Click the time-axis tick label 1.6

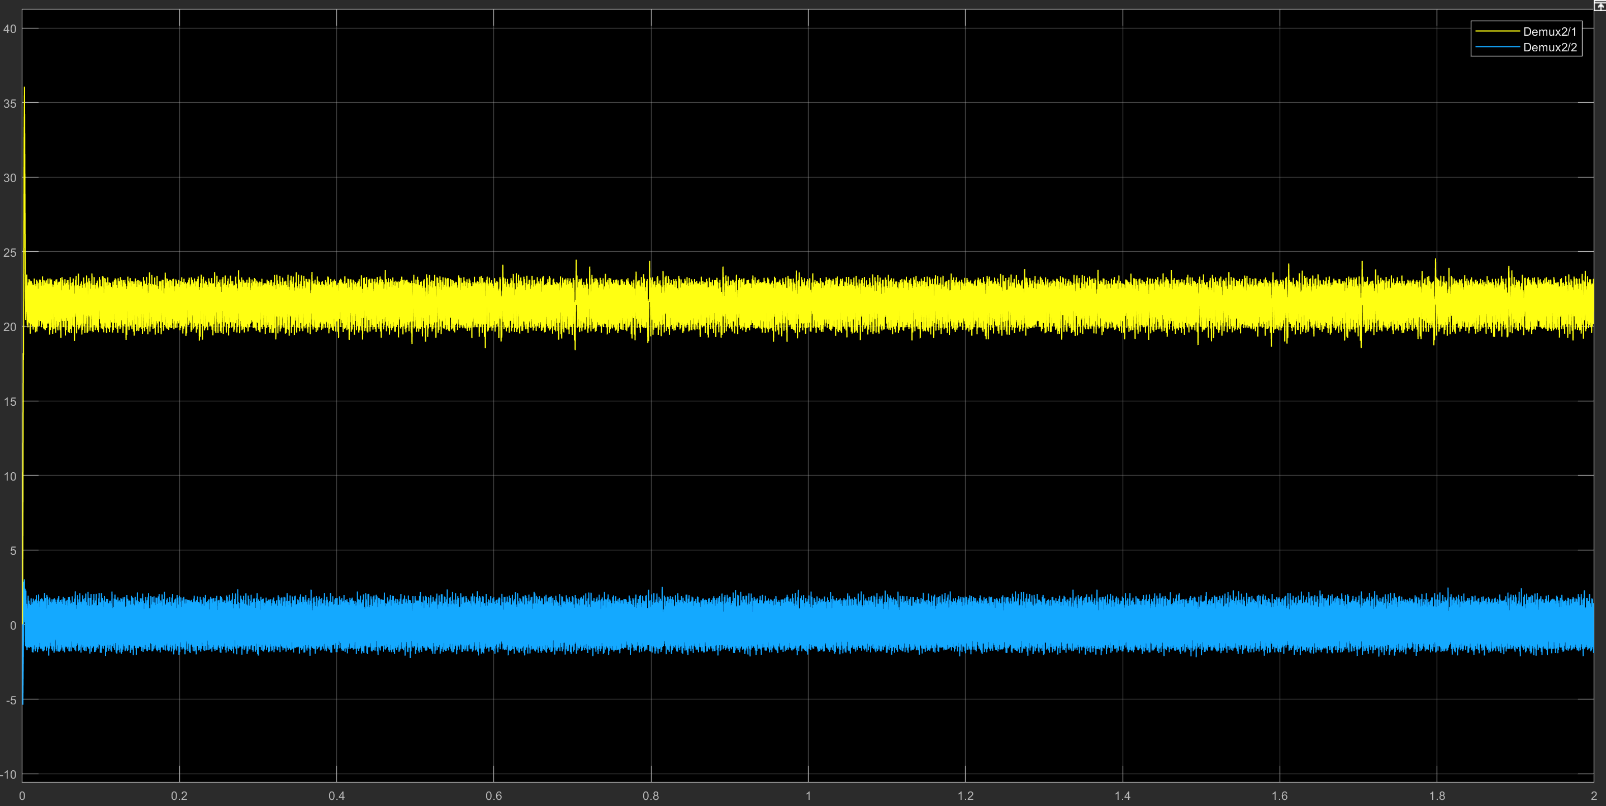pos(1280,795)
